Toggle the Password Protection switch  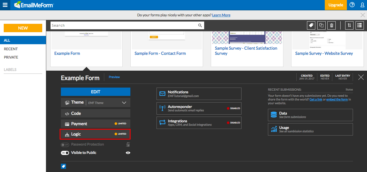click(x=65, y=144)
